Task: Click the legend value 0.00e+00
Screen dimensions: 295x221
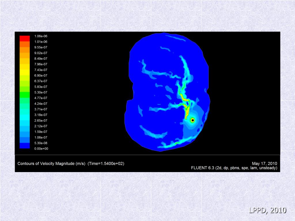Action: [41, 149]
